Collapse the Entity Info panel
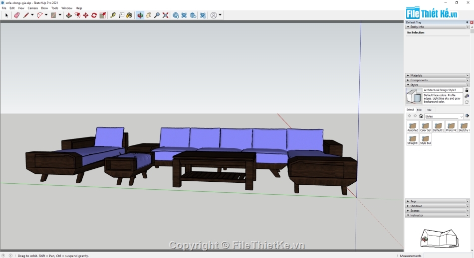 (437, 27)
